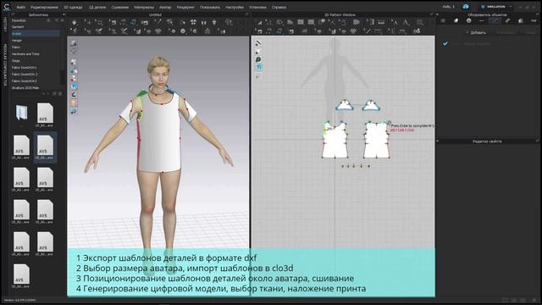The height and width of the screenshot is (305, 542).
Task: Open the Scene list icon in object browser
Action: click(443, 20)
